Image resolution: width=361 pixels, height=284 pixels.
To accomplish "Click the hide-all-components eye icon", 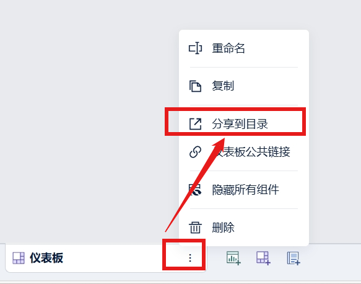I will coord(195,190).
